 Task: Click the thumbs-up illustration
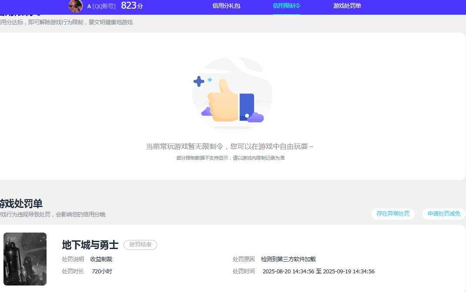click(x=232, y=94)
